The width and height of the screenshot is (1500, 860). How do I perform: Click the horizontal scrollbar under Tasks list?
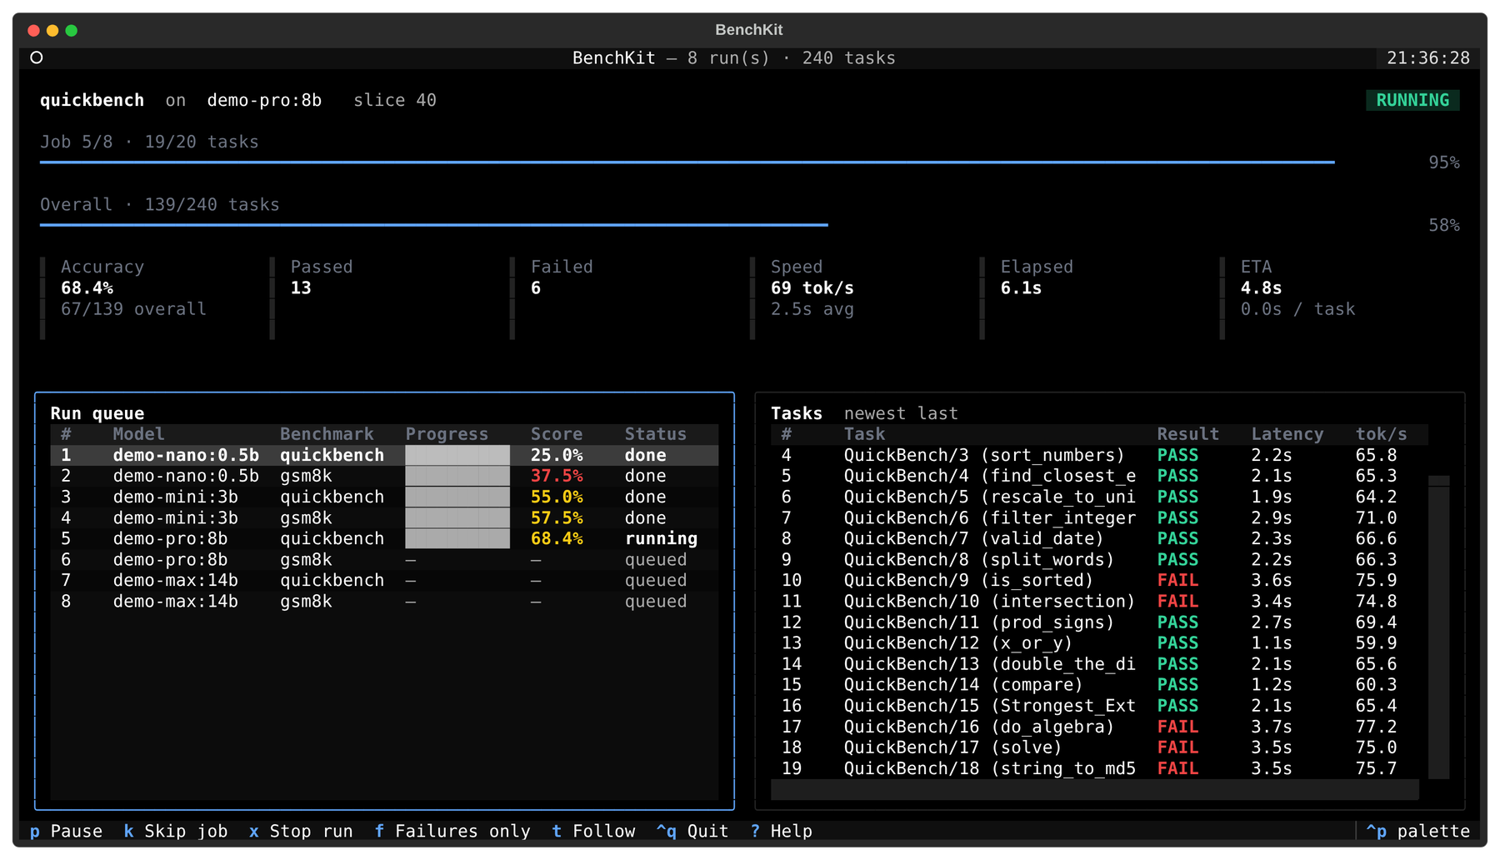[x=1094, y=790]
